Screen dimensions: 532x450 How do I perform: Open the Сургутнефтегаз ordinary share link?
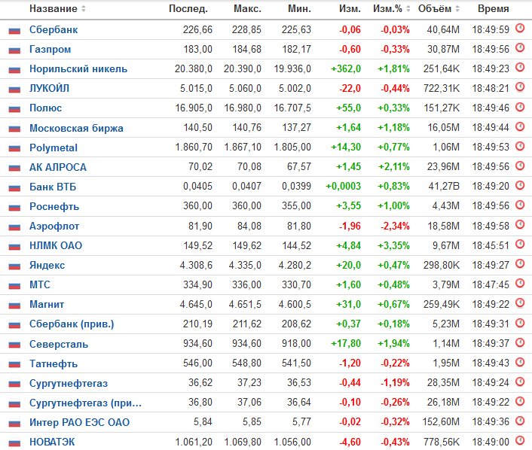click(69, 384)
